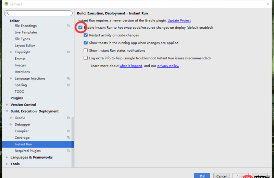Open the Plugins settings page
The image size is (274, 178).
[16, 98]
